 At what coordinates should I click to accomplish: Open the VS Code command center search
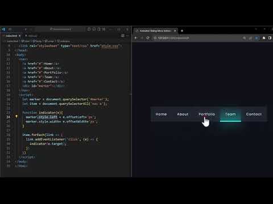(60, 29)
